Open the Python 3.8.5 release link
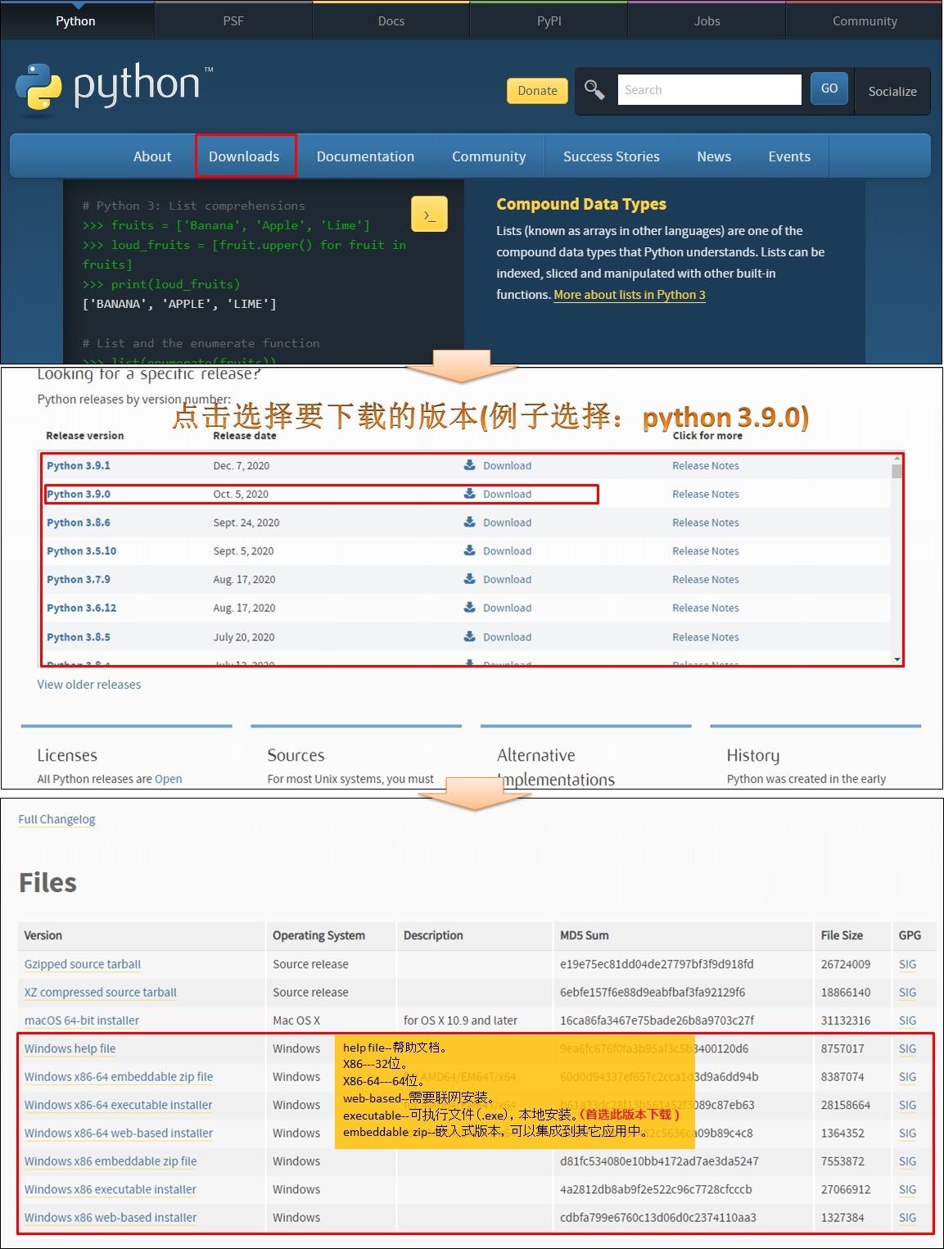This screenshot has height=1249, width=944. coord(79,636)
